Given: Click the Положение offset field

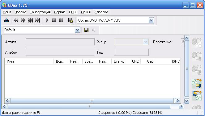Looking at the screenshot, I should click(182, 42).
